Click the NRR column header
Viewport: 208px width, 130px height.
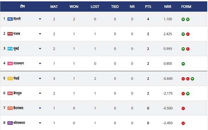(168, 7)
